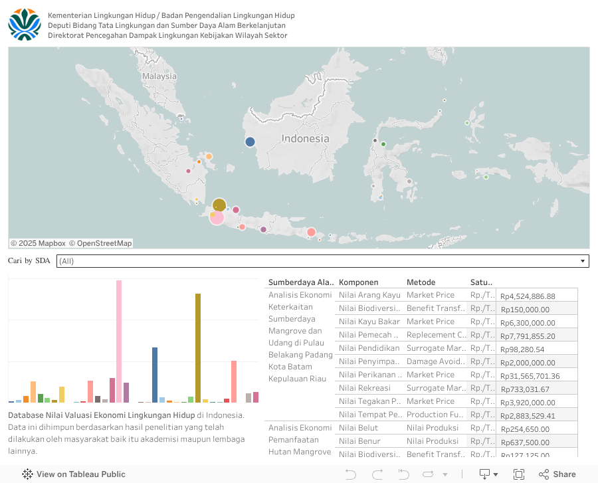
Task: Select the Nilai Pendidikan cell
Action: [x=369, y=348]
